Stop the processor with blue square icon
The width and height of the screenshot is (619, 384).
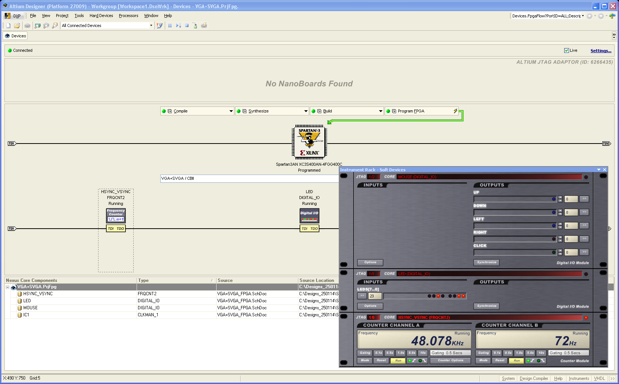coord(187,26)
